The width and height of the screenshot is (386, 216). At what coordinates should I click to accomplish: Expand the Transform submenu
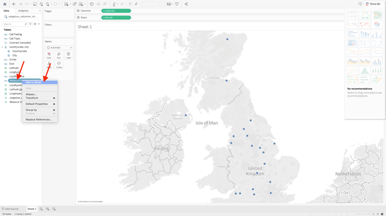coord(40,98)
